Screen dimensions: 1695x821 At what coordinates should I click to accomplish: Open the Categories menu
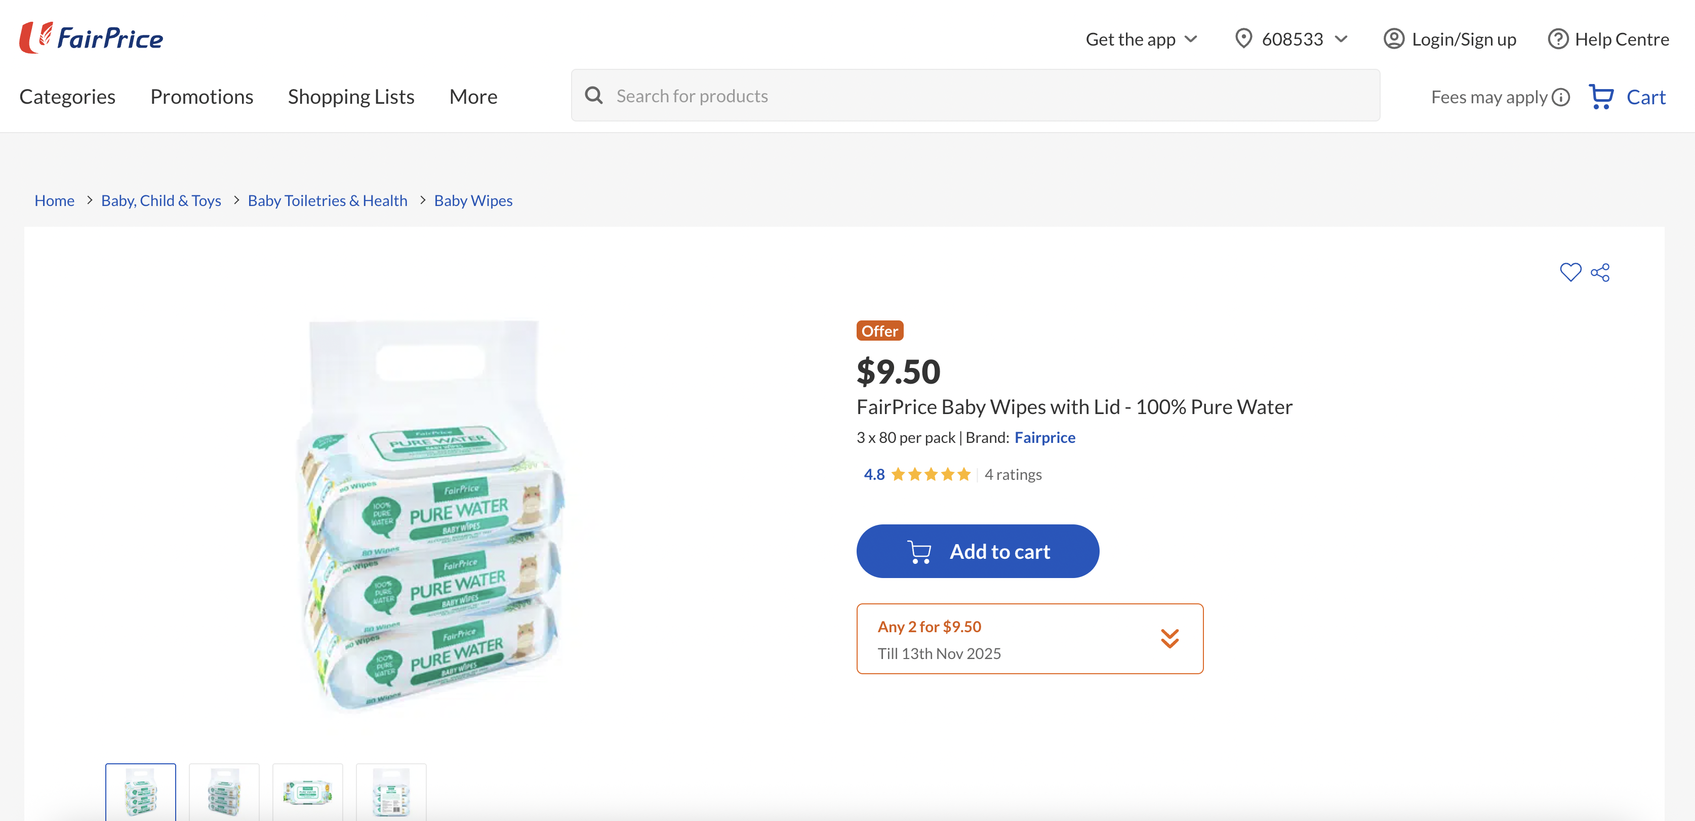68,96
